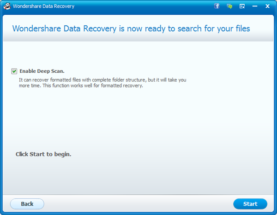Click the register icon in title bar

coord(242,6)
